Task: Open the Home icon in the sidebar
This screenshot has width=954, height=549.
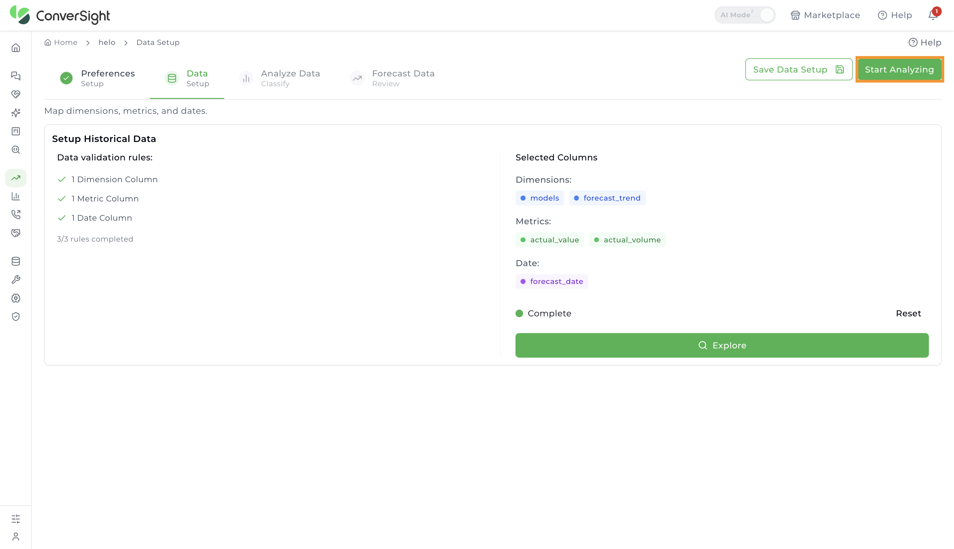Action: [x=15, y=48]
